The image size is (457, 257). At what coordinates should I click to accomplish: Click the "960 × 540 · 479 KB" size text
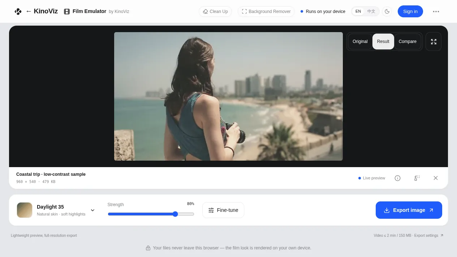tap(36, 182)
